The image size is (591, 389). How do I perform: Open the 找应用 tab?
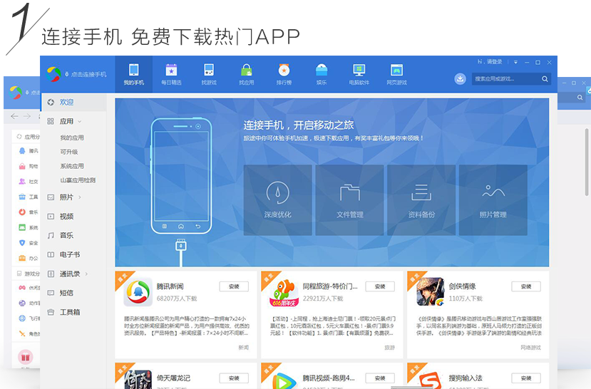(247, 74)
